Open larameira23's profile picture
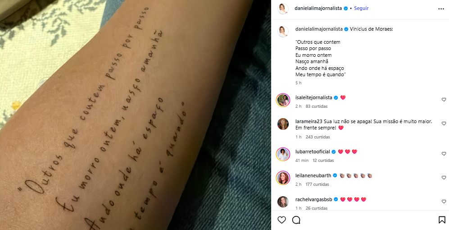The image size is (449, 230). click(x=283, y=124)
